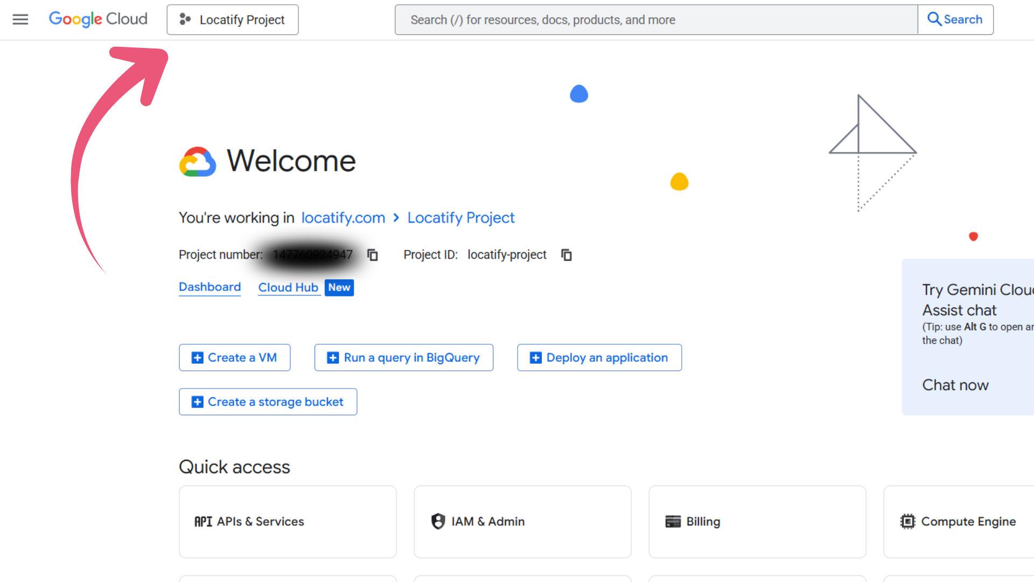Click the Search button
Image resolution: width=1034 pixels, height=582 pixels.
(955, 20)
